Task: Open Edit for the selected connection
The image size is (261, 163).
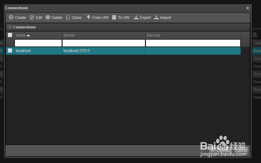Action: click(x=36, y=18)
